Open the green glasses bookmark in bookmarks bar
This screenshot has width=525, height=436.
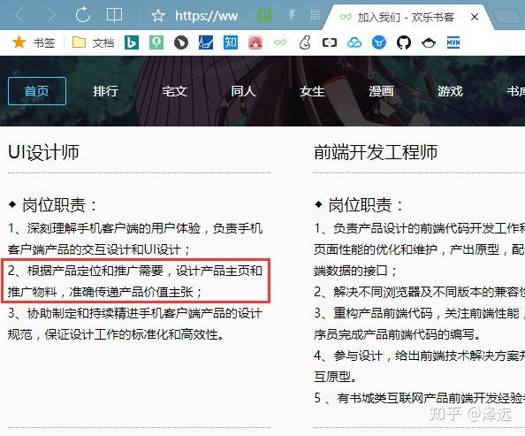(280, 42)
